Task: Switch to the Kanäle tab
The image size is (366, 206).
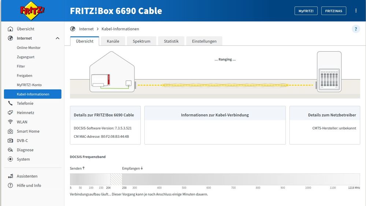Action: (x=113, y=41)
